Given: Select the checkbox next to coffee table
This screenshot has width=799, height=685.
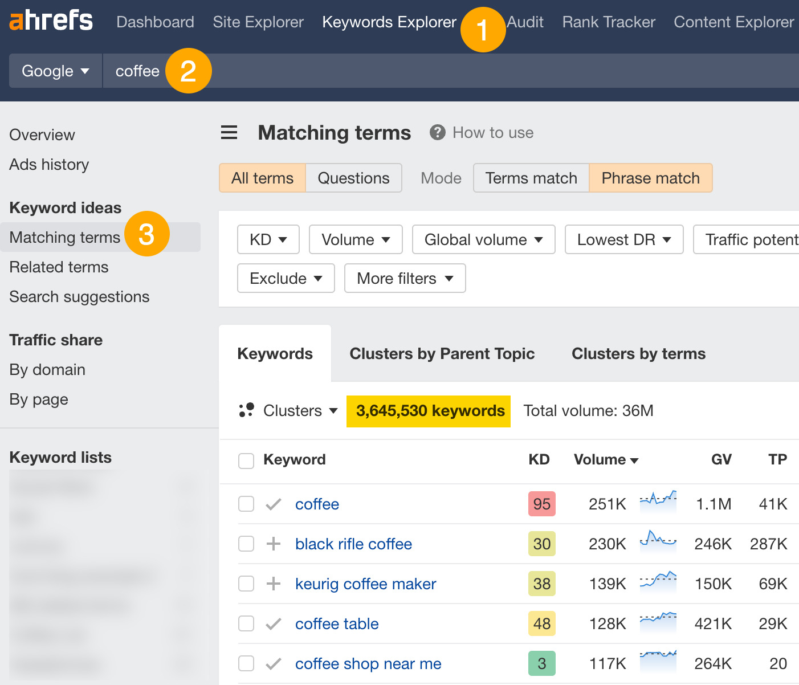Looking at the screenshot, I should 246,623.
